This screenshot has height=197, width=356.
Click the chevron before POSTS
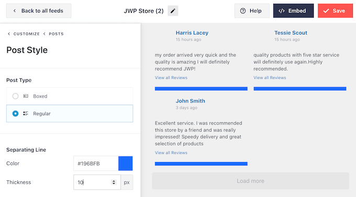[x=44, y=34]
